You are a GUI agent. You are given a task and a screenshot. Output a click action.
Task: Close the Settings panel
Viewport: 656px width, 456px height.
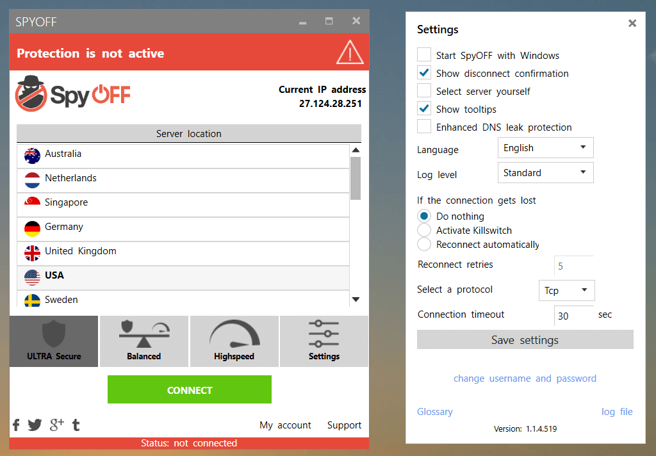click(x=632, y=24)
